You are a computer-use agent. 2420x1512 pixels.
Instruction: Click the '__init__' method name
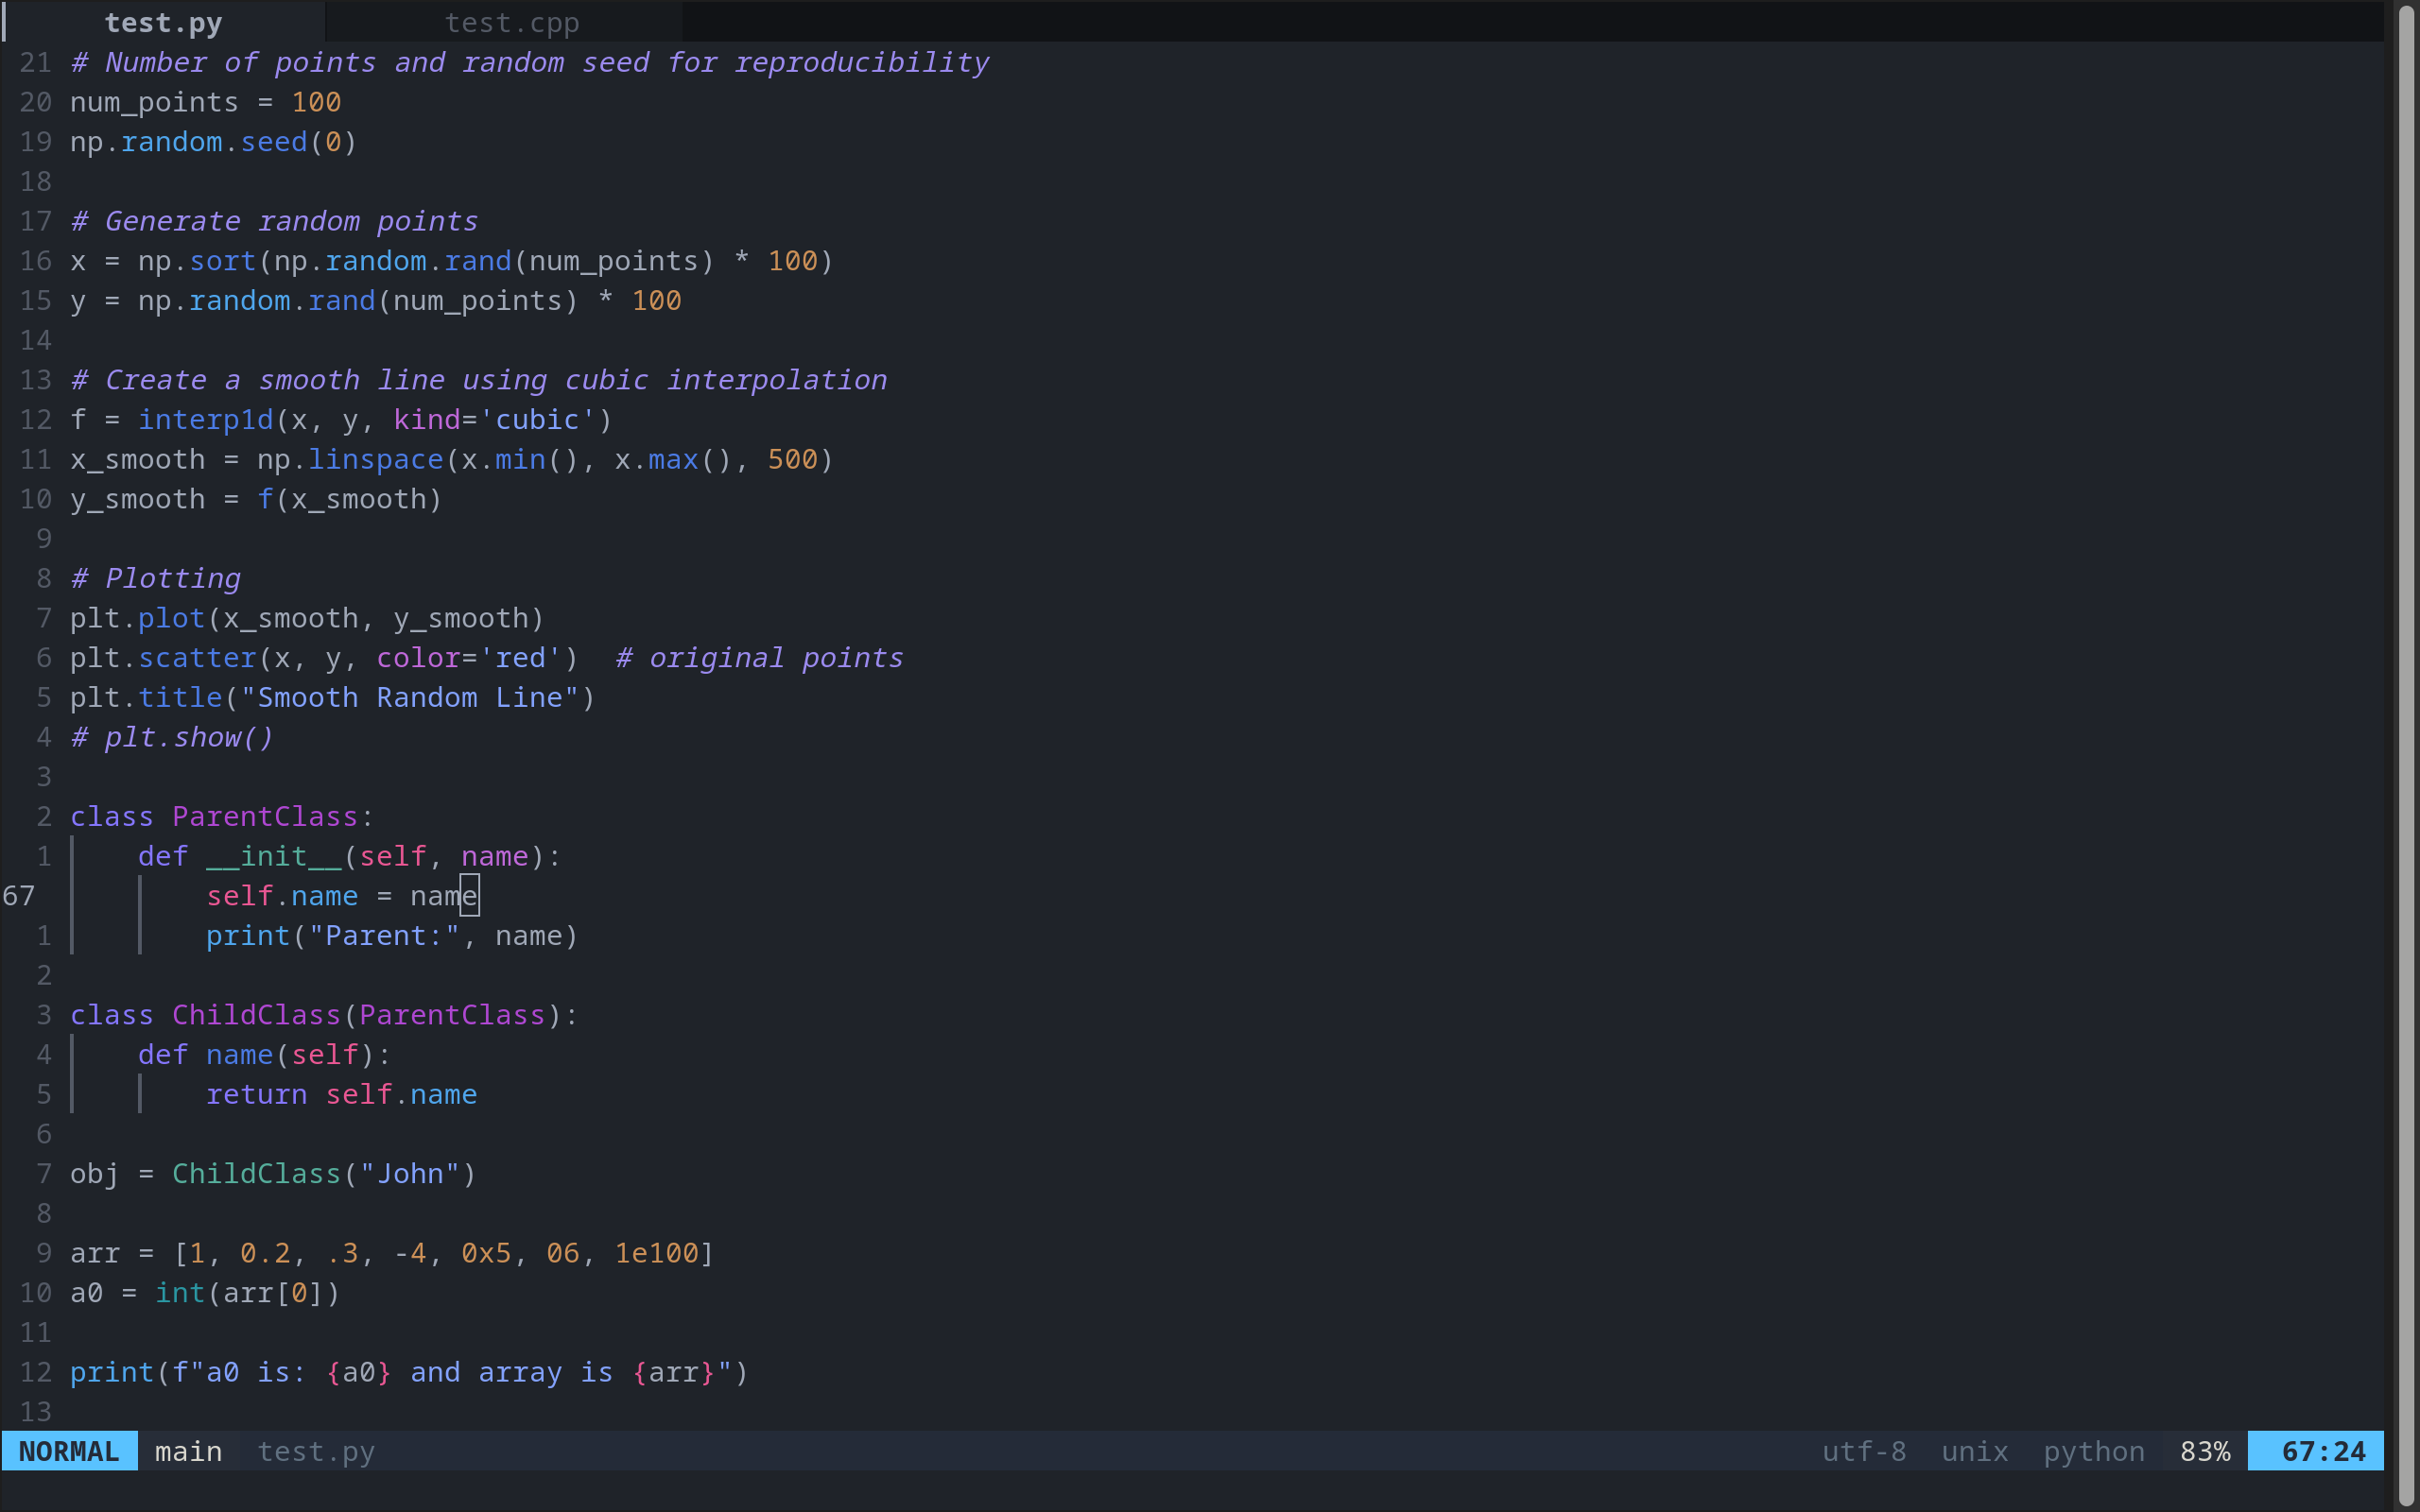click(x=273, y=856)
